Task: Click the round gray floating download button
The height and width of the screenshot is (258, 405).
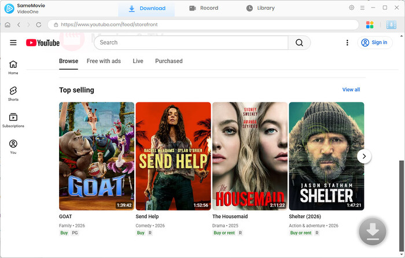Action: [372, 231]
